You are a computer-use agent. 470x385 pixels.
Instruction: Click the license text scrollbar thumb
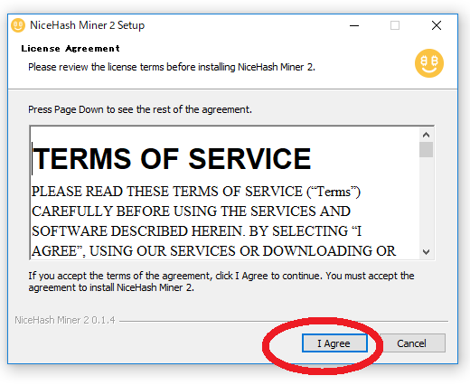click(426, 149)
